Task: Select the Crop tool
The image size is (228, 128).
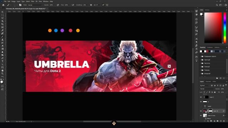Action: 2,24
